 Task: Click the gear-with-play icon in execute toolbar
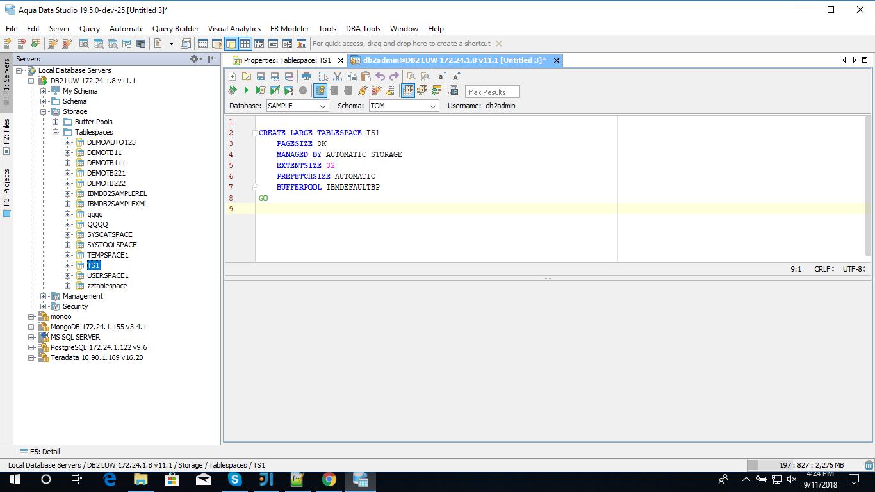[x=232, y=91]
